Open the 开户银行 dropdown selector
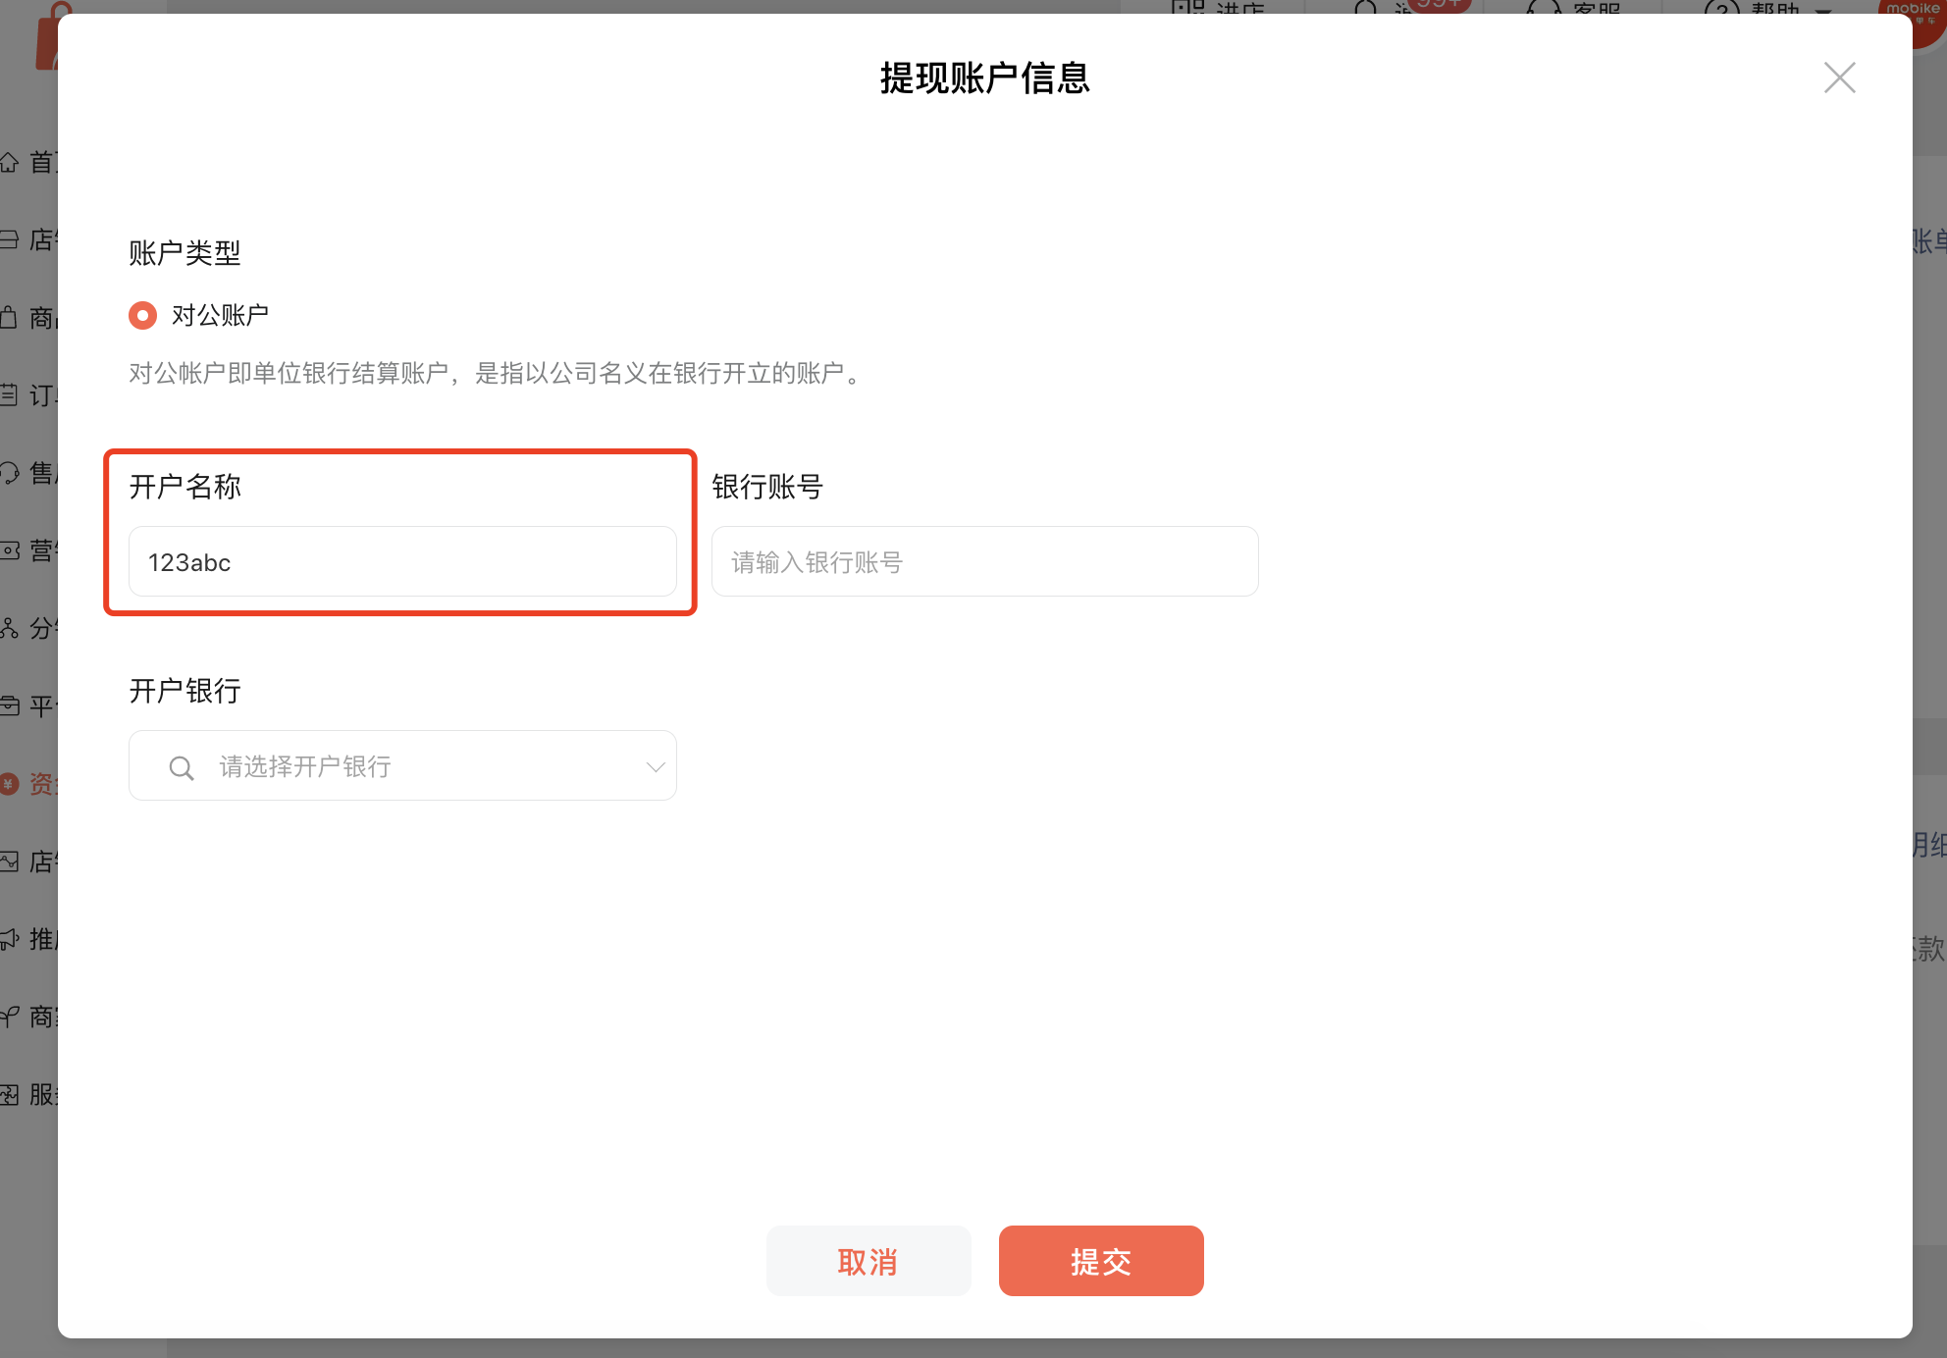This screenshot has height=1358, width=1947. pyautogui.click(x=402, y=766)
